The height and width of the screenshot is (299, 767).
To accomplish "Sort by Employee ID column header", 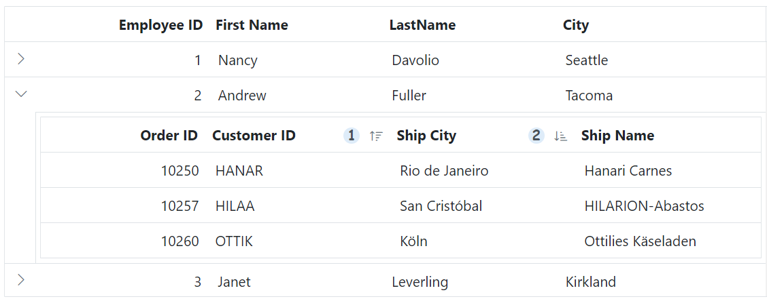I will [x=160, y=25].
